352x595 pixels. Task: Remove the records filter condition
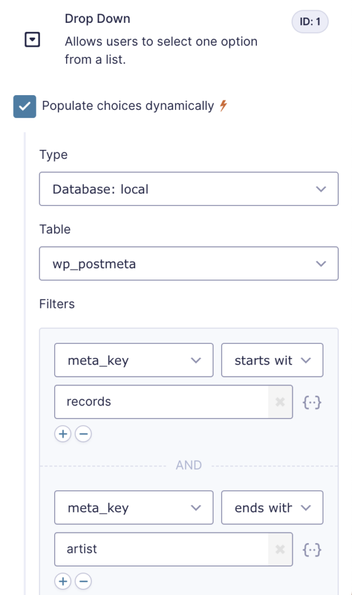tap(83, 434)
